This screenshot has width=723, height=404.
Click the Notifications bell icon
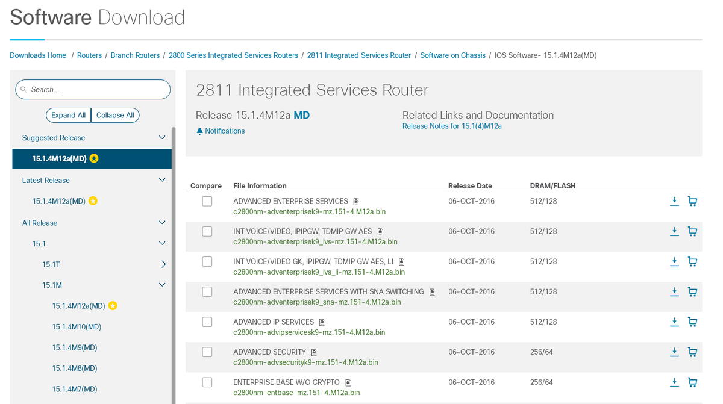[x=199, y=131]
